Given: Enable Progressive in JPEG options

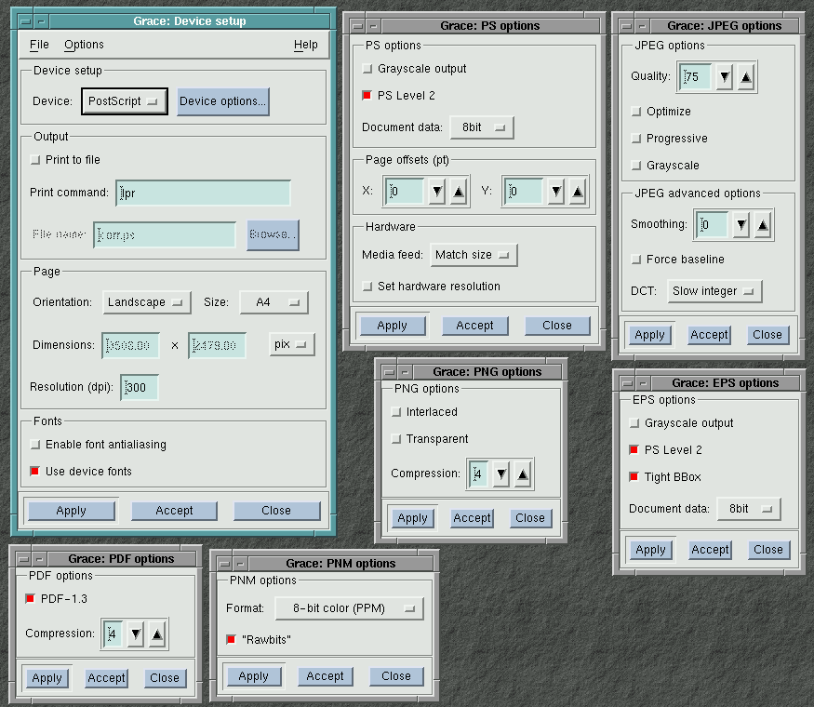Looking at the screenshot, I should 636,139.
